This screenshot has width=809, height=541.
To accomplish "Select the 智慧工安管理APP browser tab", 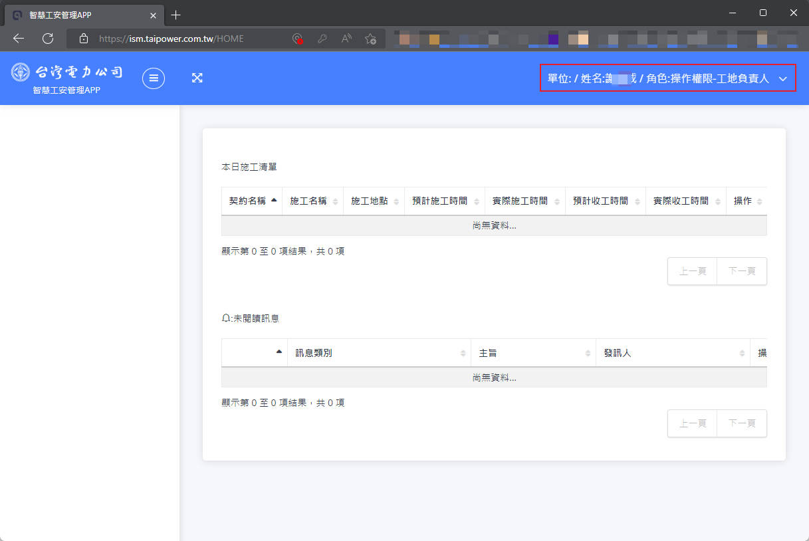I will click(x=84, y=15).
